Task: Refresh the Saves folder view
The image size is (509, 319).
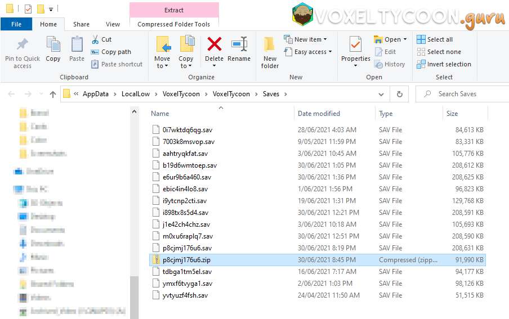Action: pyautogui.click(x=399, y=95)
